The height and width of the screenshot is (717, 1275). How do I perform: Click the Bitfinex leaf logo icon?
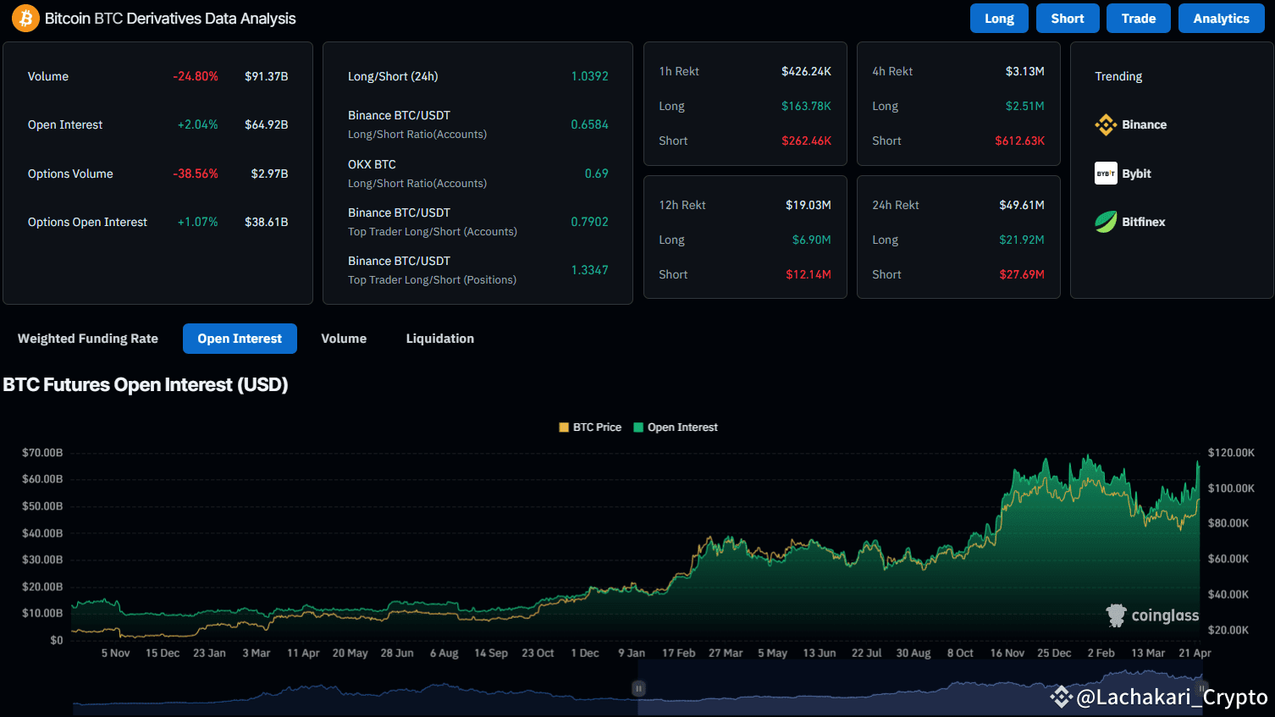(1106, 222)
